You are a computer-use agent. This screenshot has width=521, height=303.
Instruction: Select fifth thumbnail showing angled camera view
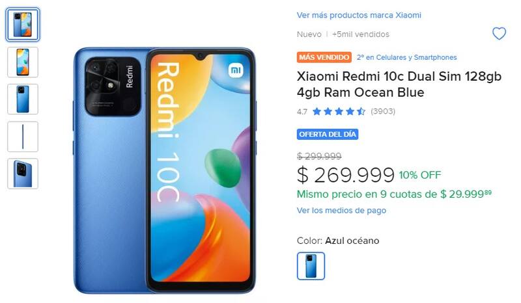click(x=23, y=174)
